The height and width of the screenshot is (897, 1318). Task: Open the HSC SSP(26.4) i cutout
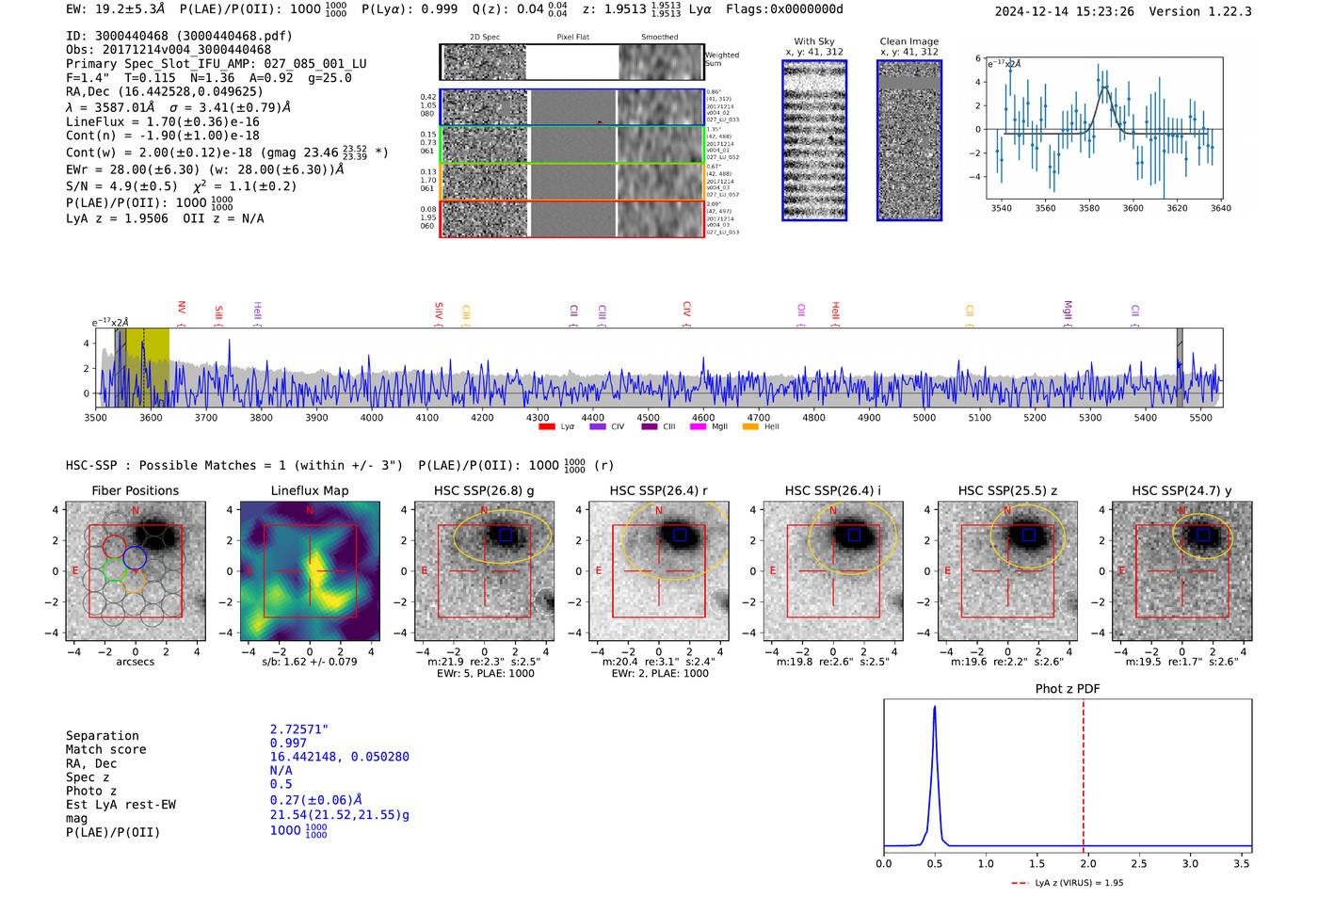click(833, 571)
